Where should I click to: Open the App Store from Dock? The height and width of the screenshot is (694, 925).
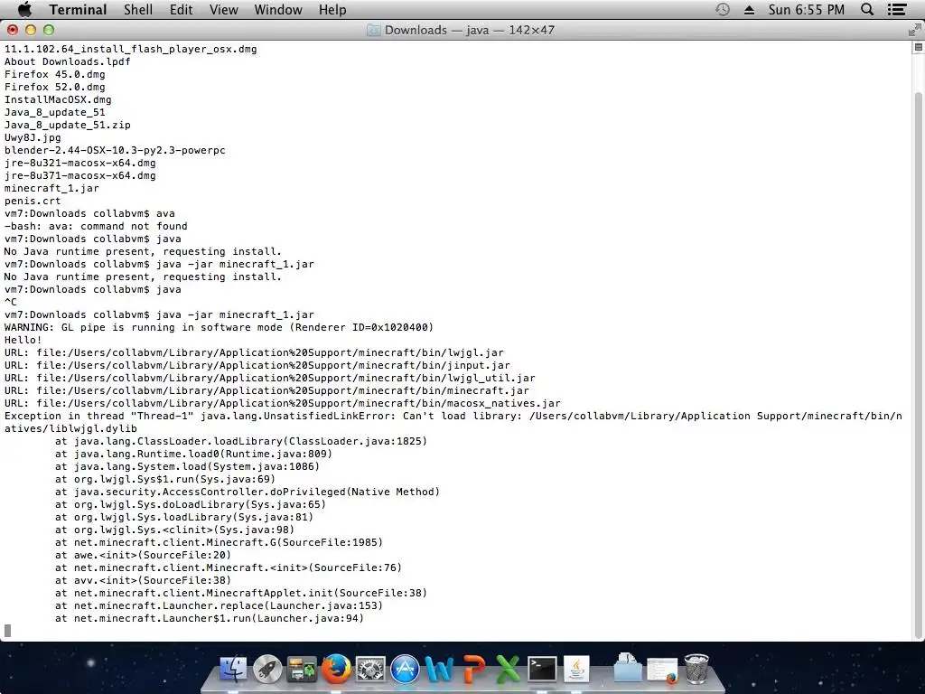(405, 669)
